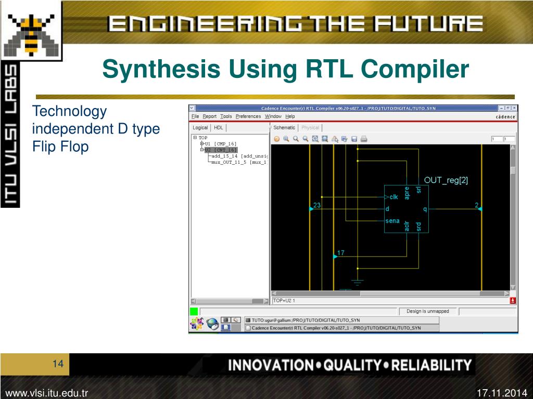
Task: Click the zoom-to-selection icon
Action: click(x=325, y=139)
